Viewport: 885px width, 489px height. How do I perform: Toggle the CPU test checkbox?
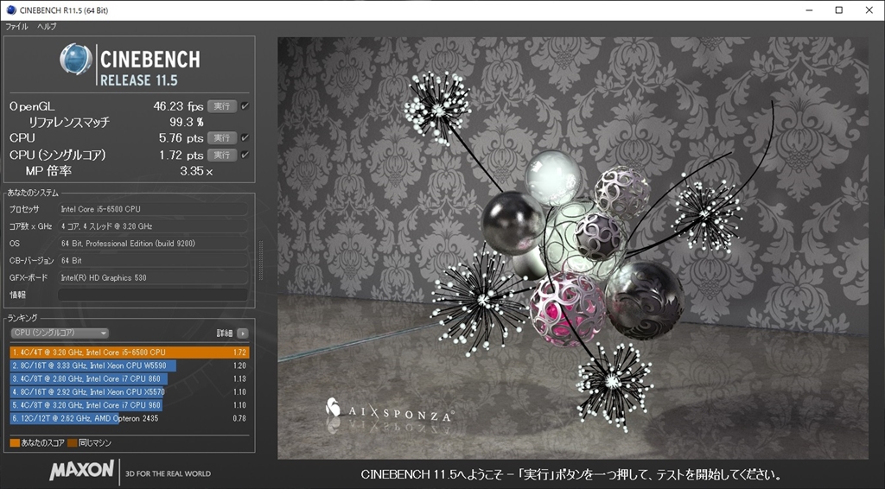click(x=245, y=137)
